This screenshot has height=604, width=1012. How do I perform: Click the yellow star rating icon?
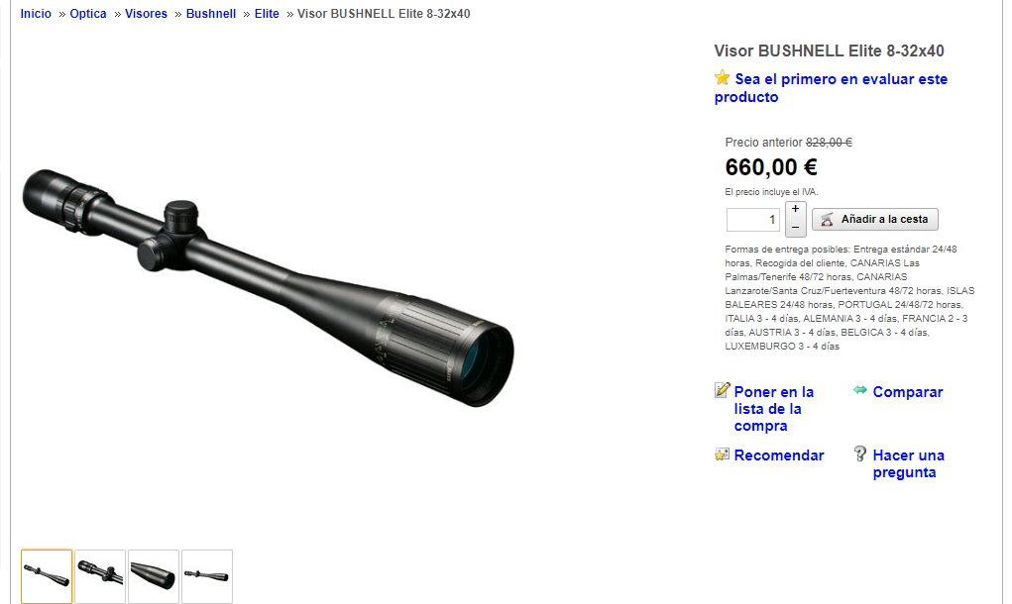[723, 78]
